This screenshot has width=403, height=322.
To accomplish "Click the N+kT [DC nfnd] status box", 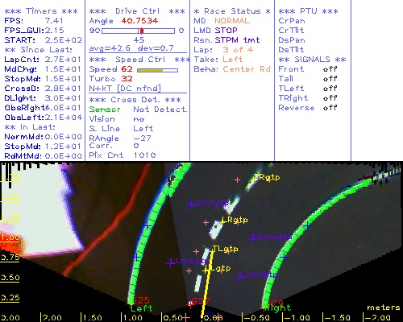I will (x=125, y=89).
